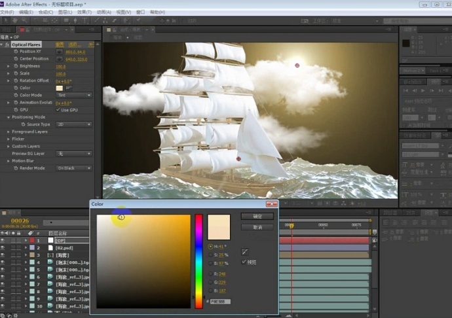Expand the Foreground Layers group

pyautogui.click(x=9, y=132)
